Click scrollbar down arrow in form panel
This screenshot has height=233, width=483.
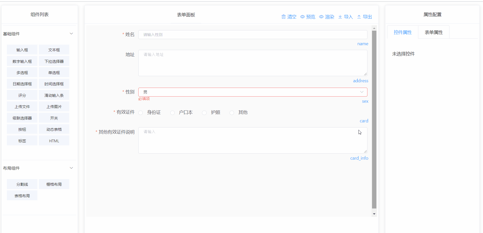374,214
